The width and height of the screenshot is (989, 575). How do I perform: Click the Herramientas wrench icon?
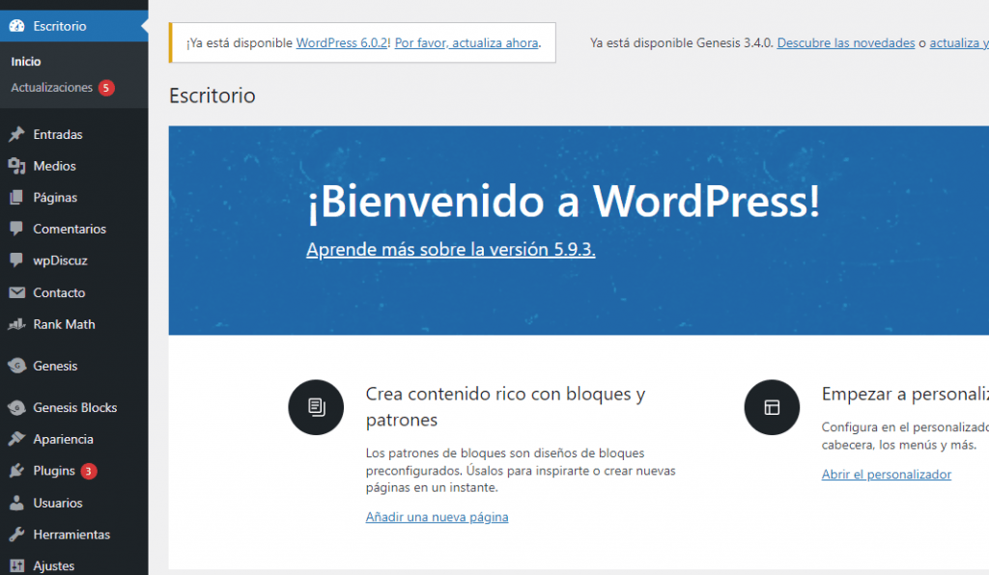[16, 534]
